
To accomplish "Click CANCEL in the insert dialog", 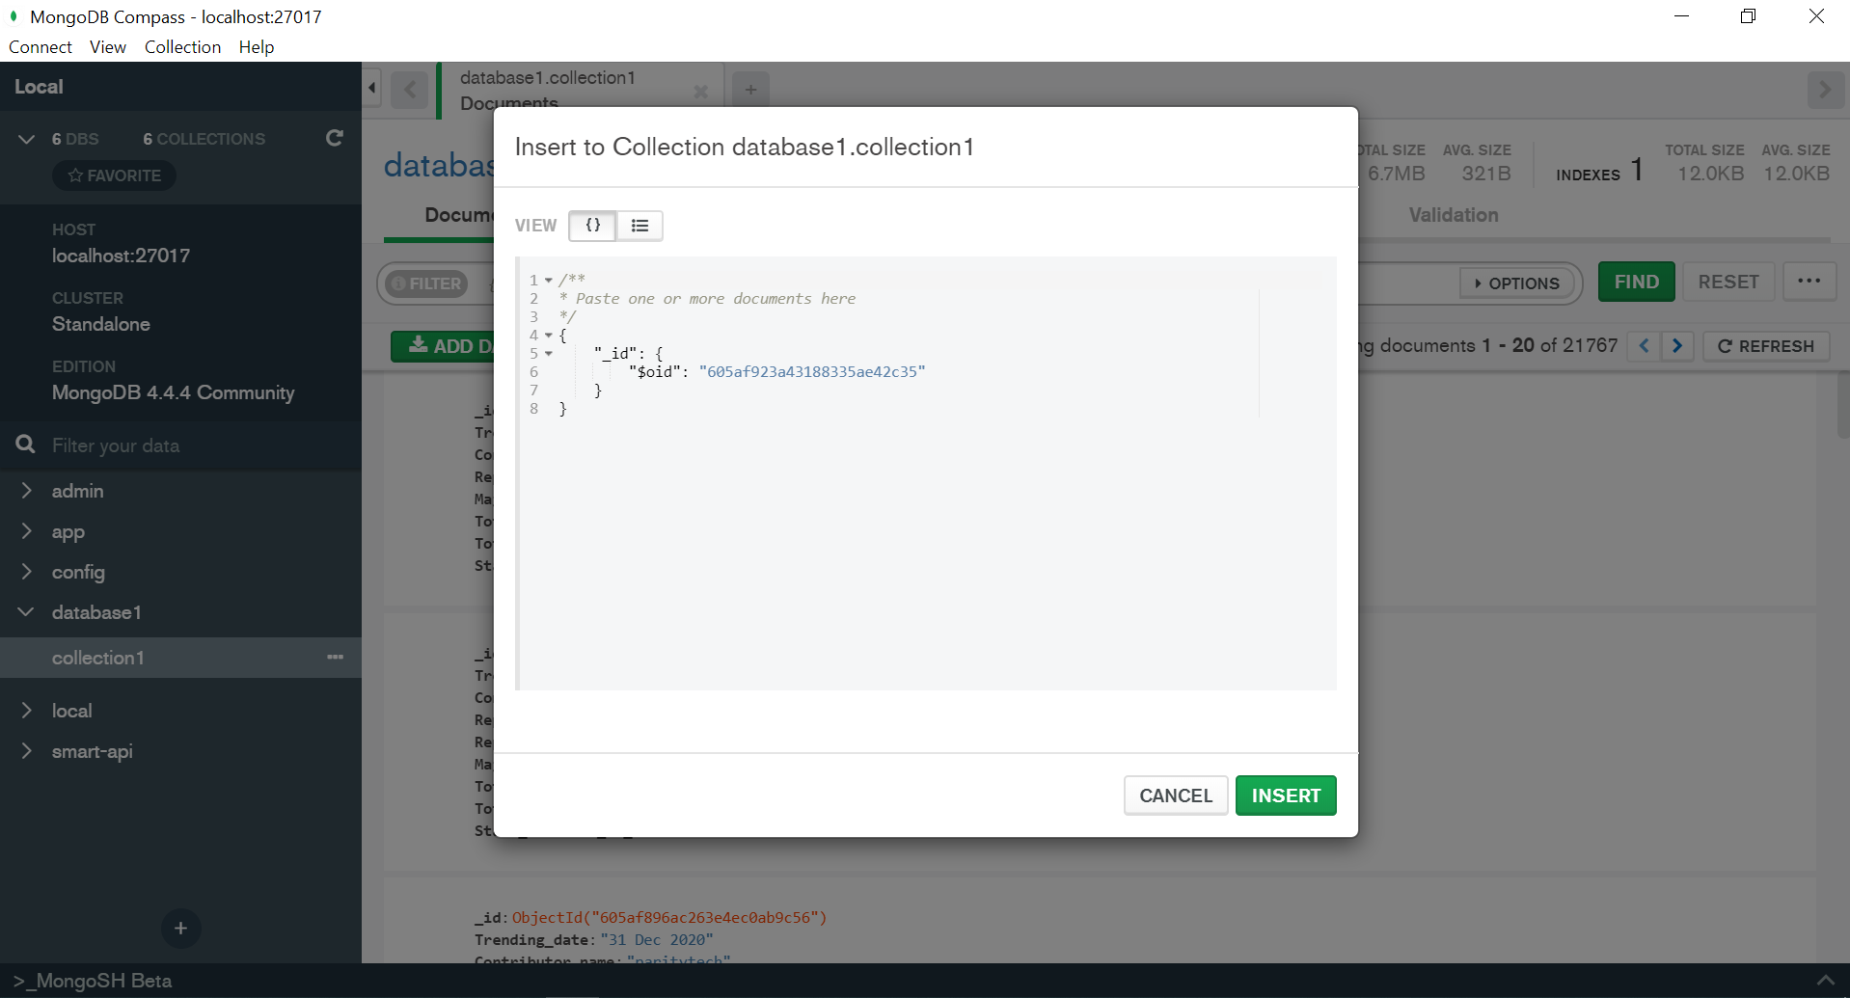I will point(1176,796).
